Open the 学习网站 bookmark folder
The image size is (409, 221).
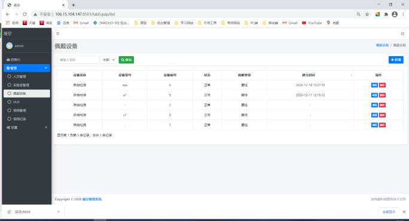(x=184, y=23)
